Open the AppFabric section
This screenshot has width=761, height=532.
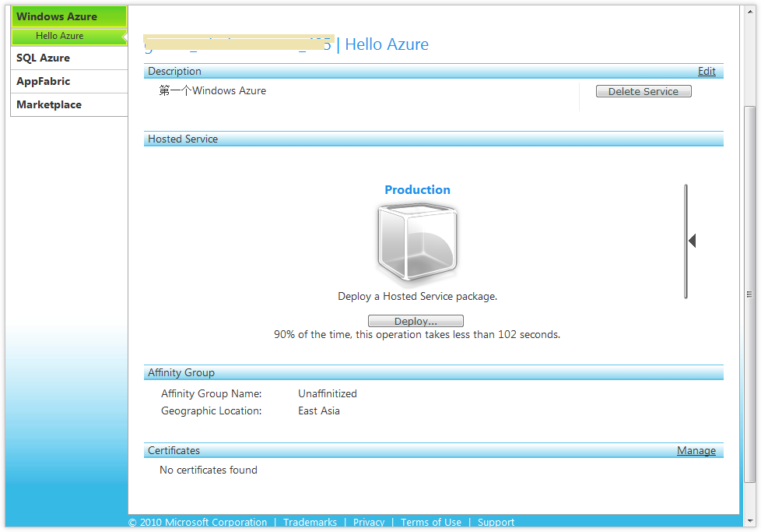69,81
